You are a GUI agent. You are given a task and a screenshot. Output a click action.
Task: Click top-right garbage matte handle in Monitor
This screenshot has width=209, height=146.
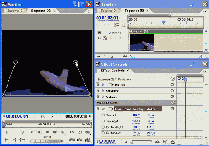(x=75, y=62)
